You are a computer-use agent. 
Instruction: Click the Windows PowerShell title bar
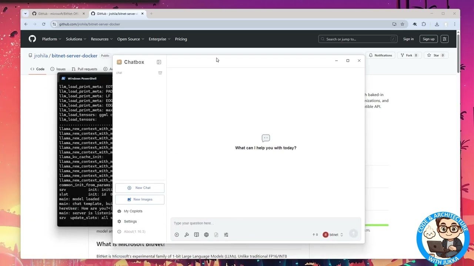pos(85,78)
